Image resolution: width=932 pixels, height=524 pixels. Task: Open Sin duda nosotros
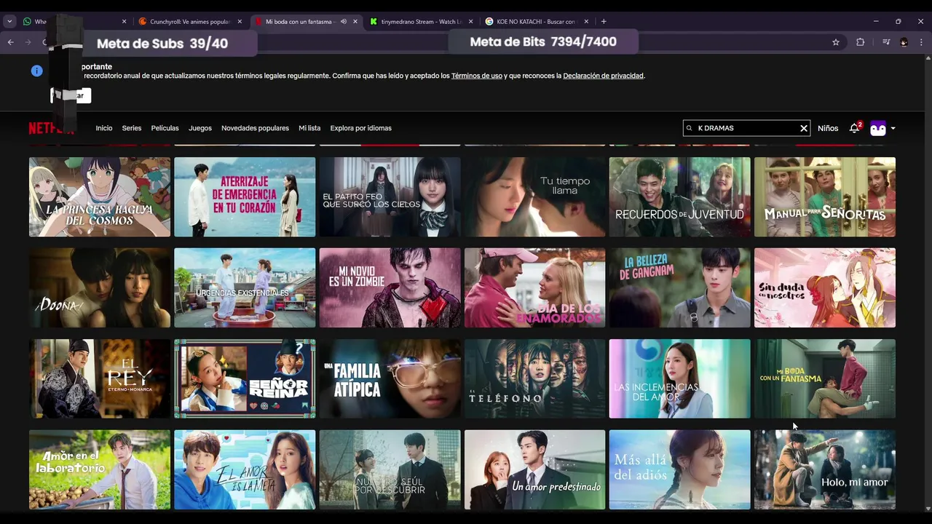point(825,288)
